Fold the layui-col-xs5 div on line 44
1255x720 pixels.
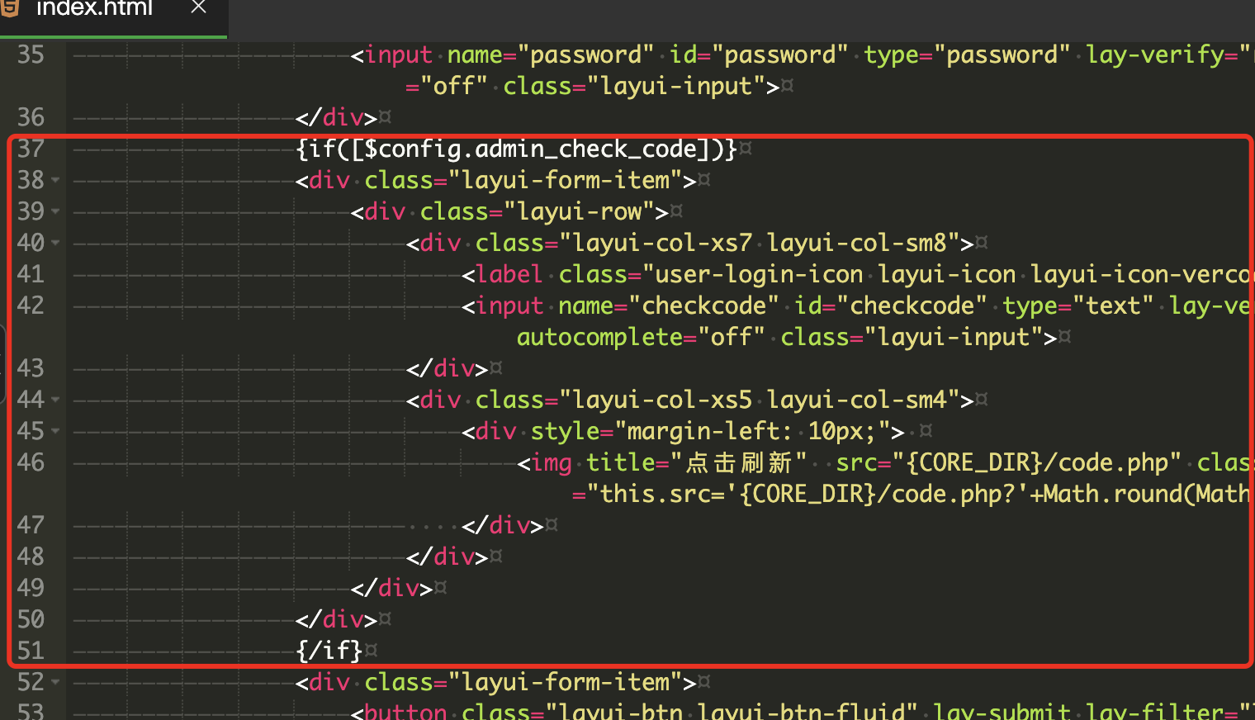click(55, 400)
